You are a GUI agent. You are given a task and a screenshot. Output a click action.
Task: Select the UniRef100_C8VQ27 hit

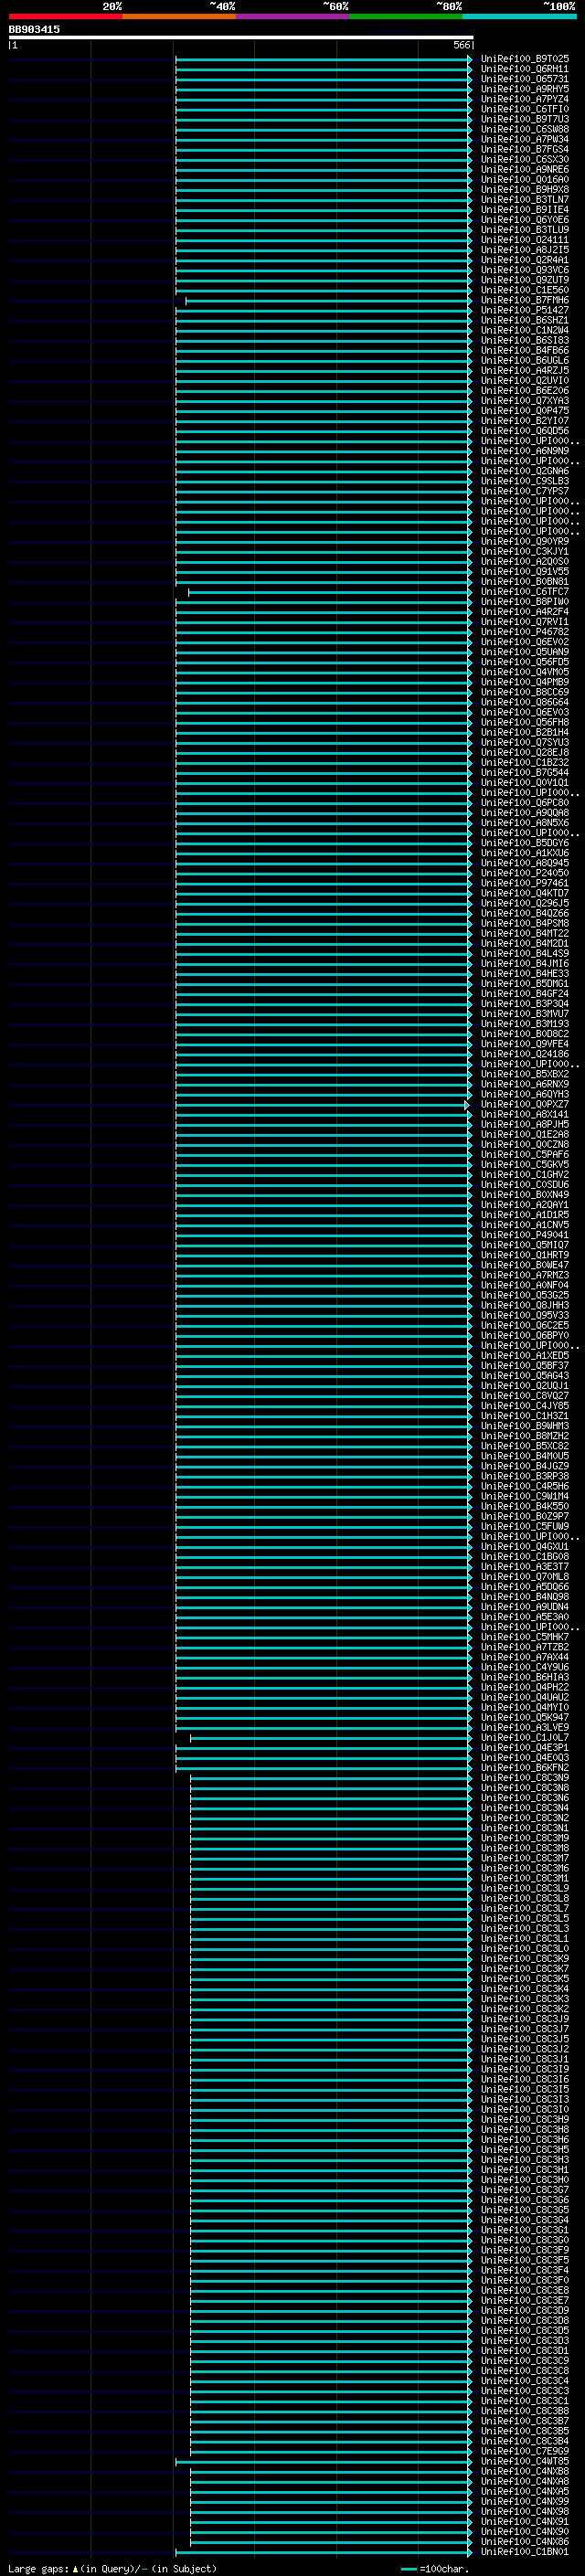click(x=524, y=1396)
